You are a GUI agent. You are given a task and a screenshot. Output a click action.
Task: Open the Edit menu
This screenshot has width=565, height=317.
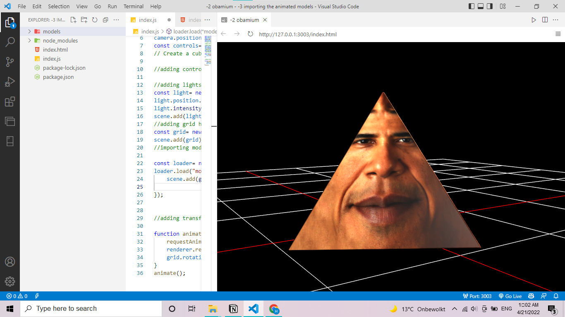37,6
